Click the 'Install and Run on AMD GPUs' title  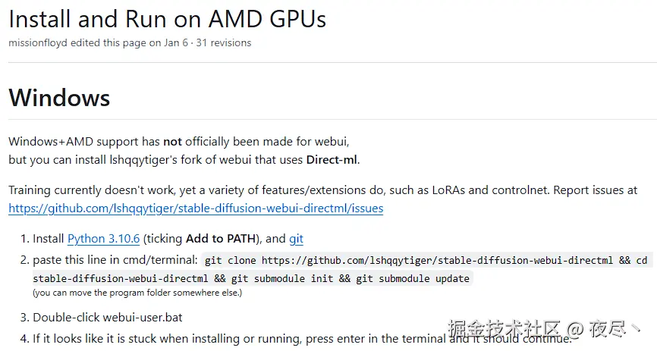(x=156, y=18)
